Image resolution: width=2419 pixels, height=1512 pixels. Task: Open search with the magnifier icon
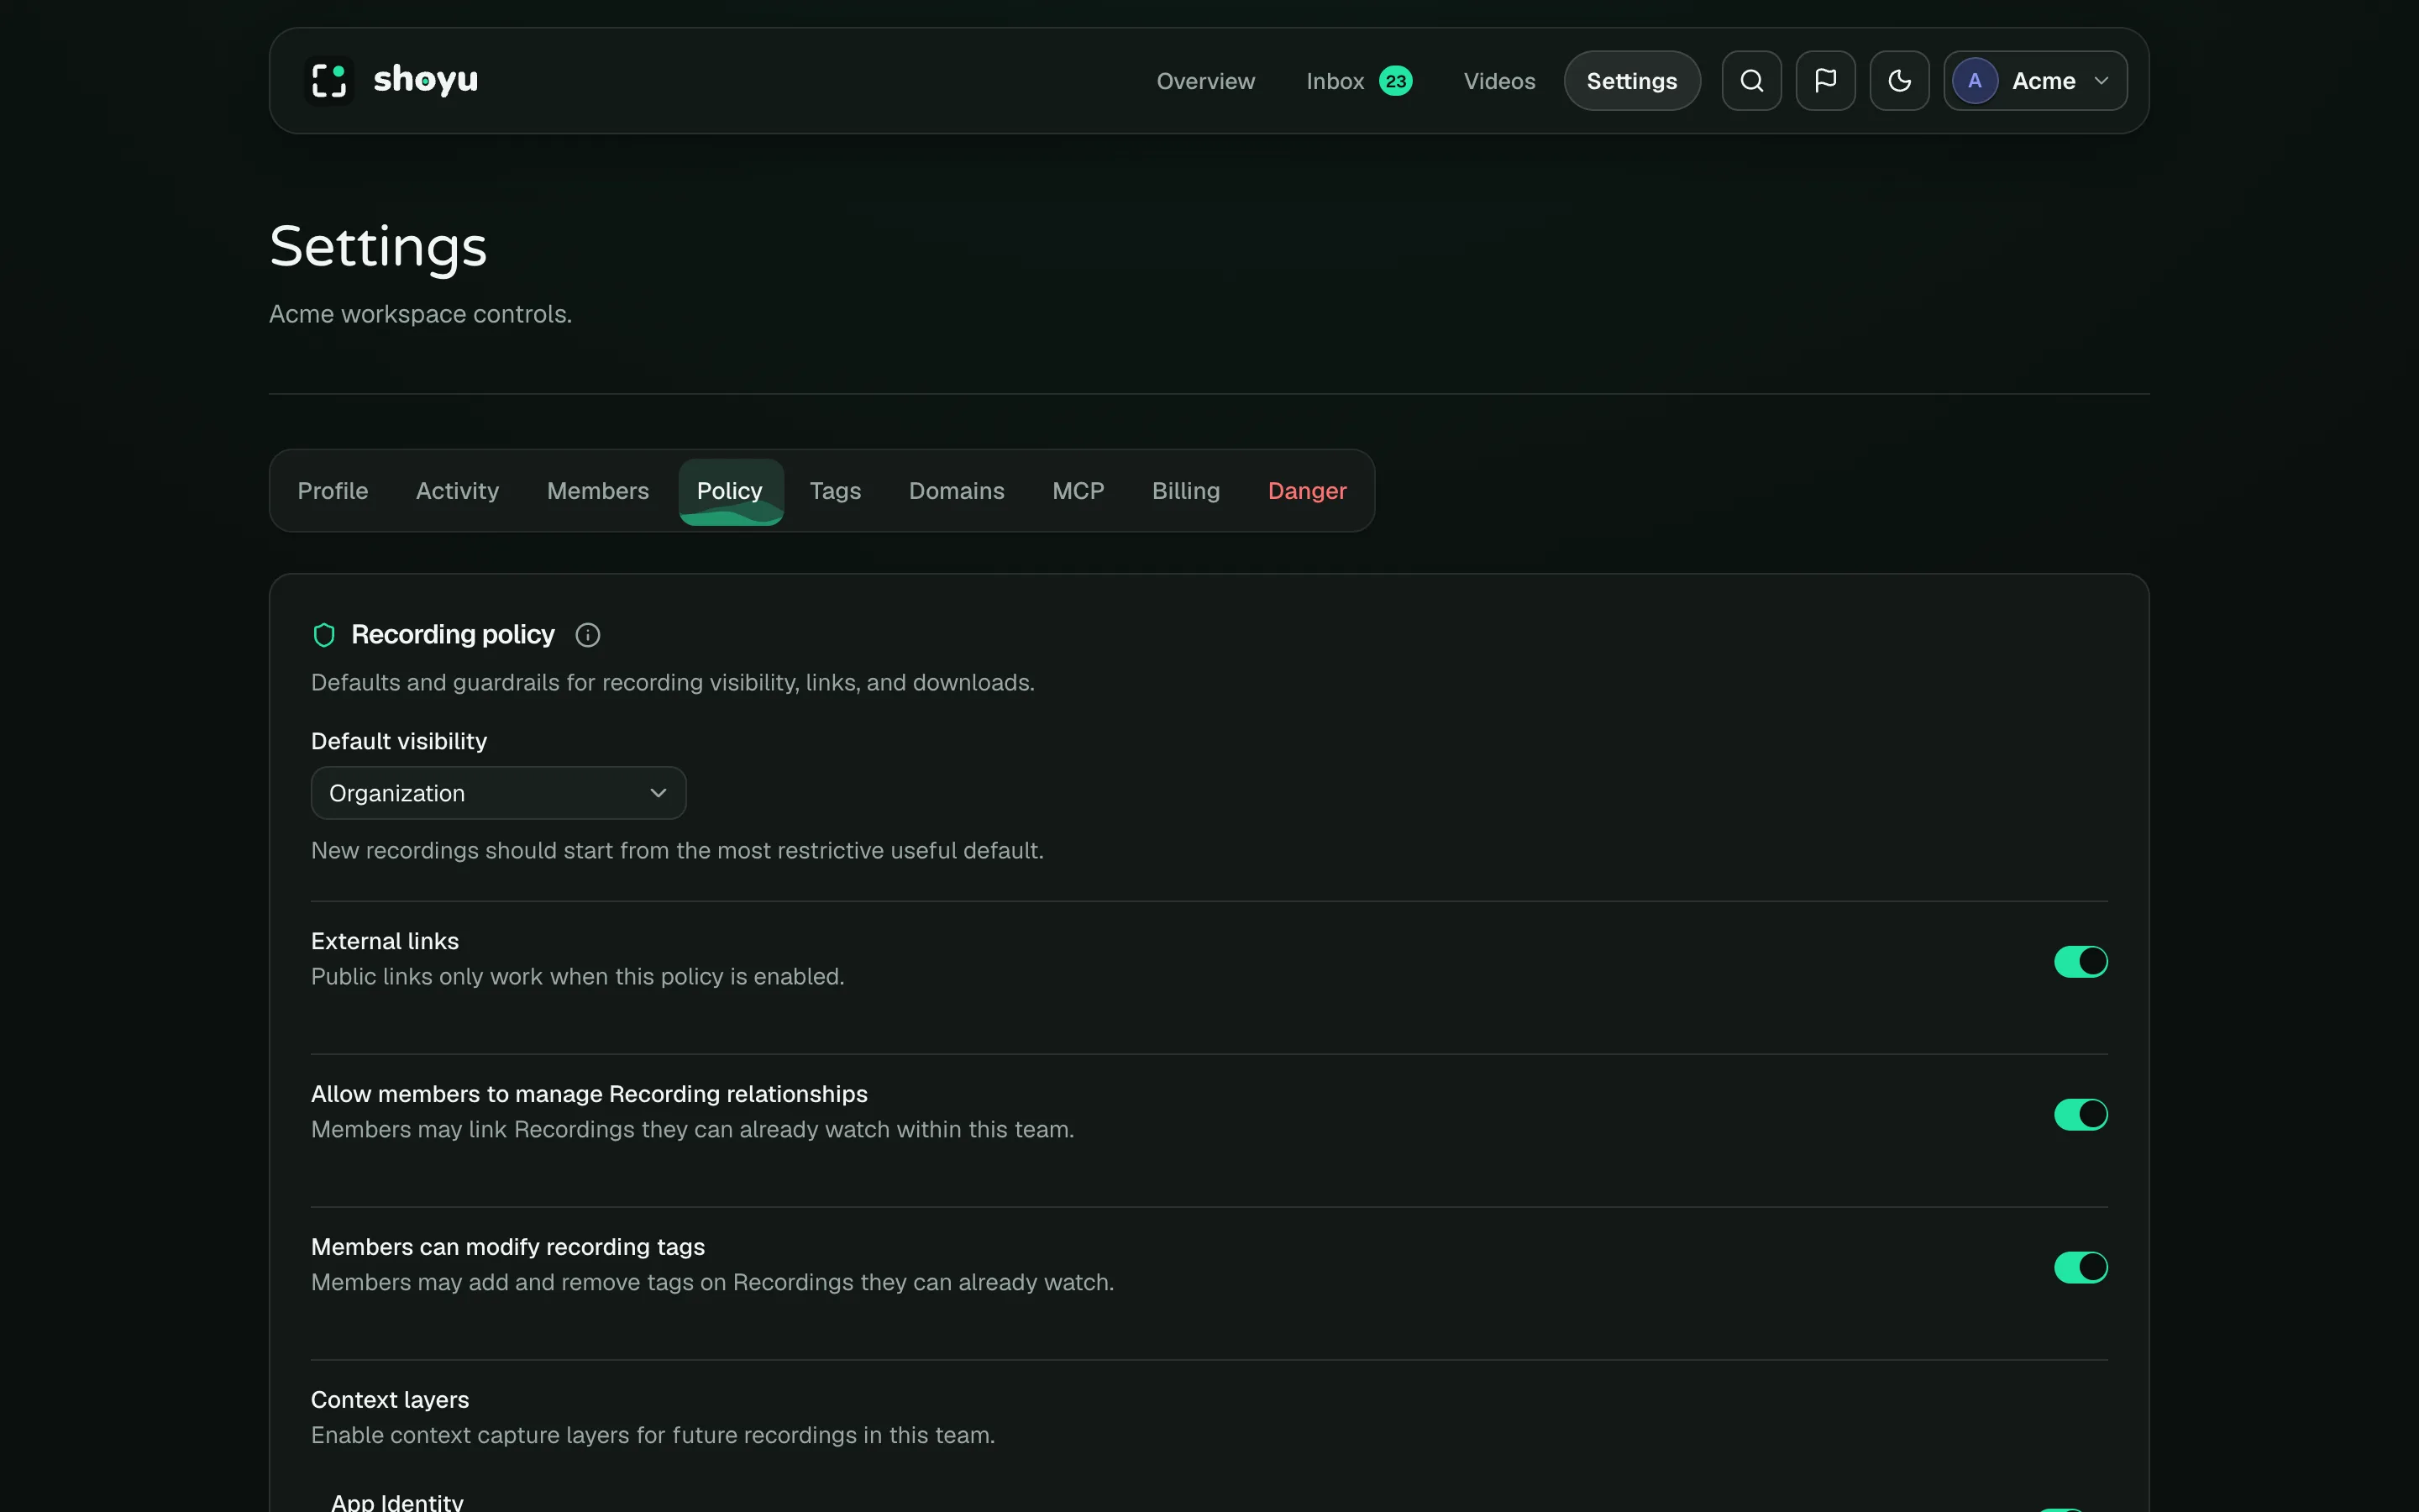(x=1751, y=81)
